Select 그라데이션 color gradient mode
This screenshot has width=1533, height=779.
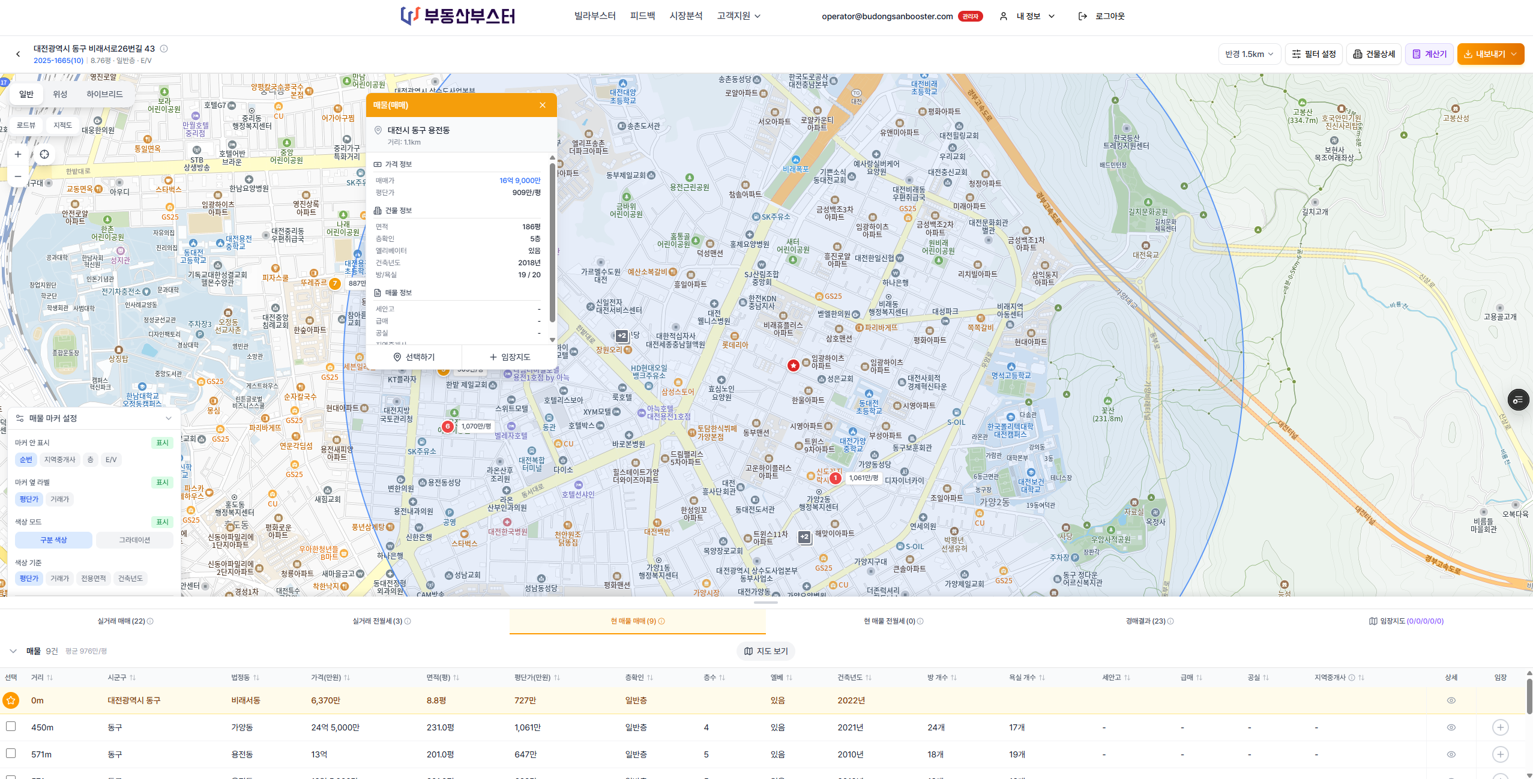tap(134, 540)
